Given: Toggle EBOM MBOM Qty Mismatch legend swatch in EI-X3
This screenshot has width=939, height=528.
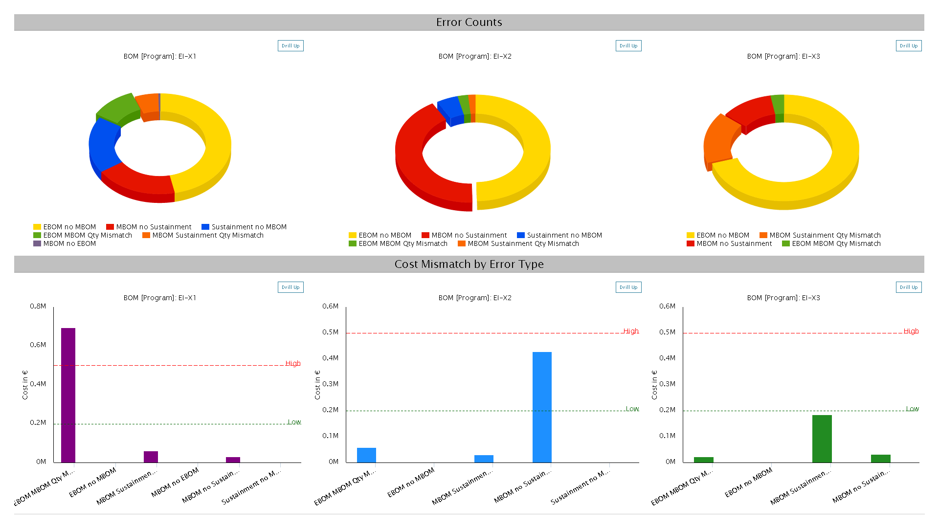Looking at the screenshot, I should click(786, 243).
